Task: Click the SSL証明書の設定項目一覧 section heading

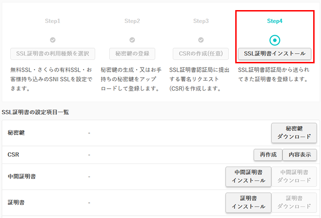Action: 35,112
